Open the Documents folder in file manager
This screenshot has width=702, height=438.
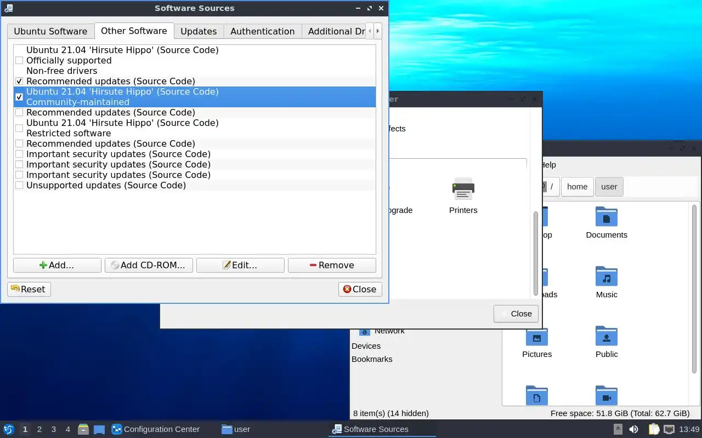607,222
